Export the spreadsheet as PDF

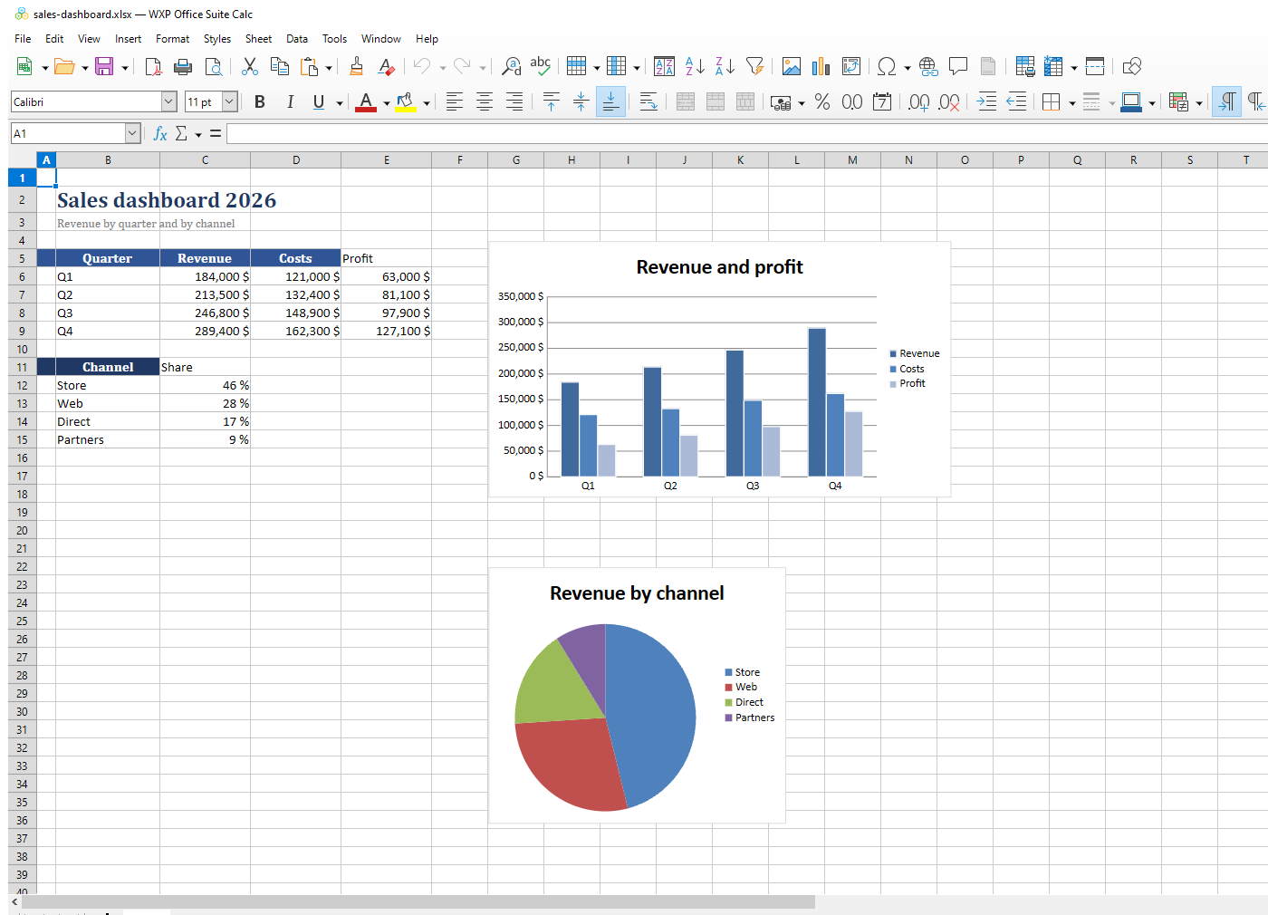153,66
